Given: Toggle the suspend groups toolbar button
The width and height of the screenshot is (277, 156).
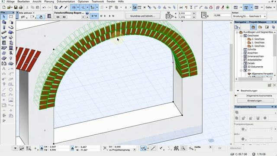Looking at the screenshot, I should [x=135, y=7].
